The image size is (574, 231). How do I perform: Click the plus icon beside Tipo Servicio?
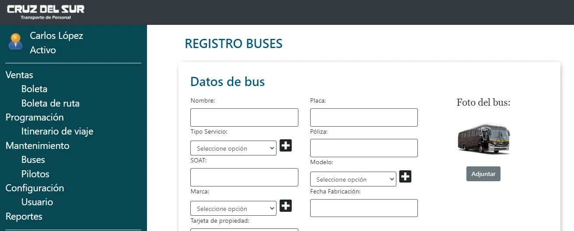coord(286,145)
